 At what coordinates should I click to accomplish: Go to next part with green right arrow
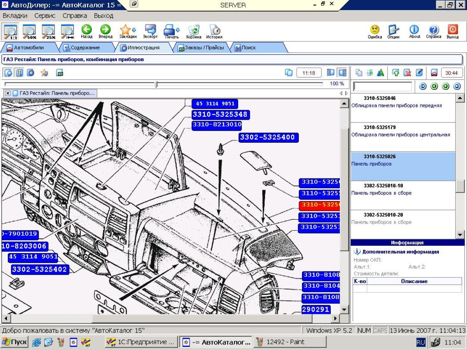[446, 86]
